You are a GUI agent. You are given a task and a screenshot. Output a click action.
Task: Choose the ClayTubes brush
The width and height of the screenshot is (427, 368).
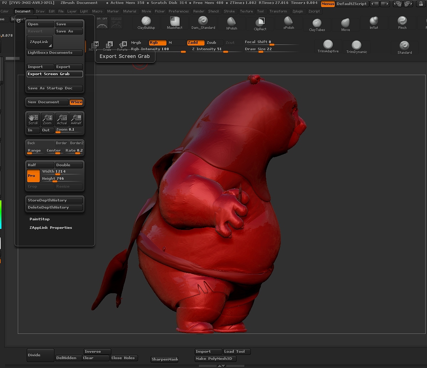coord(317,25)
